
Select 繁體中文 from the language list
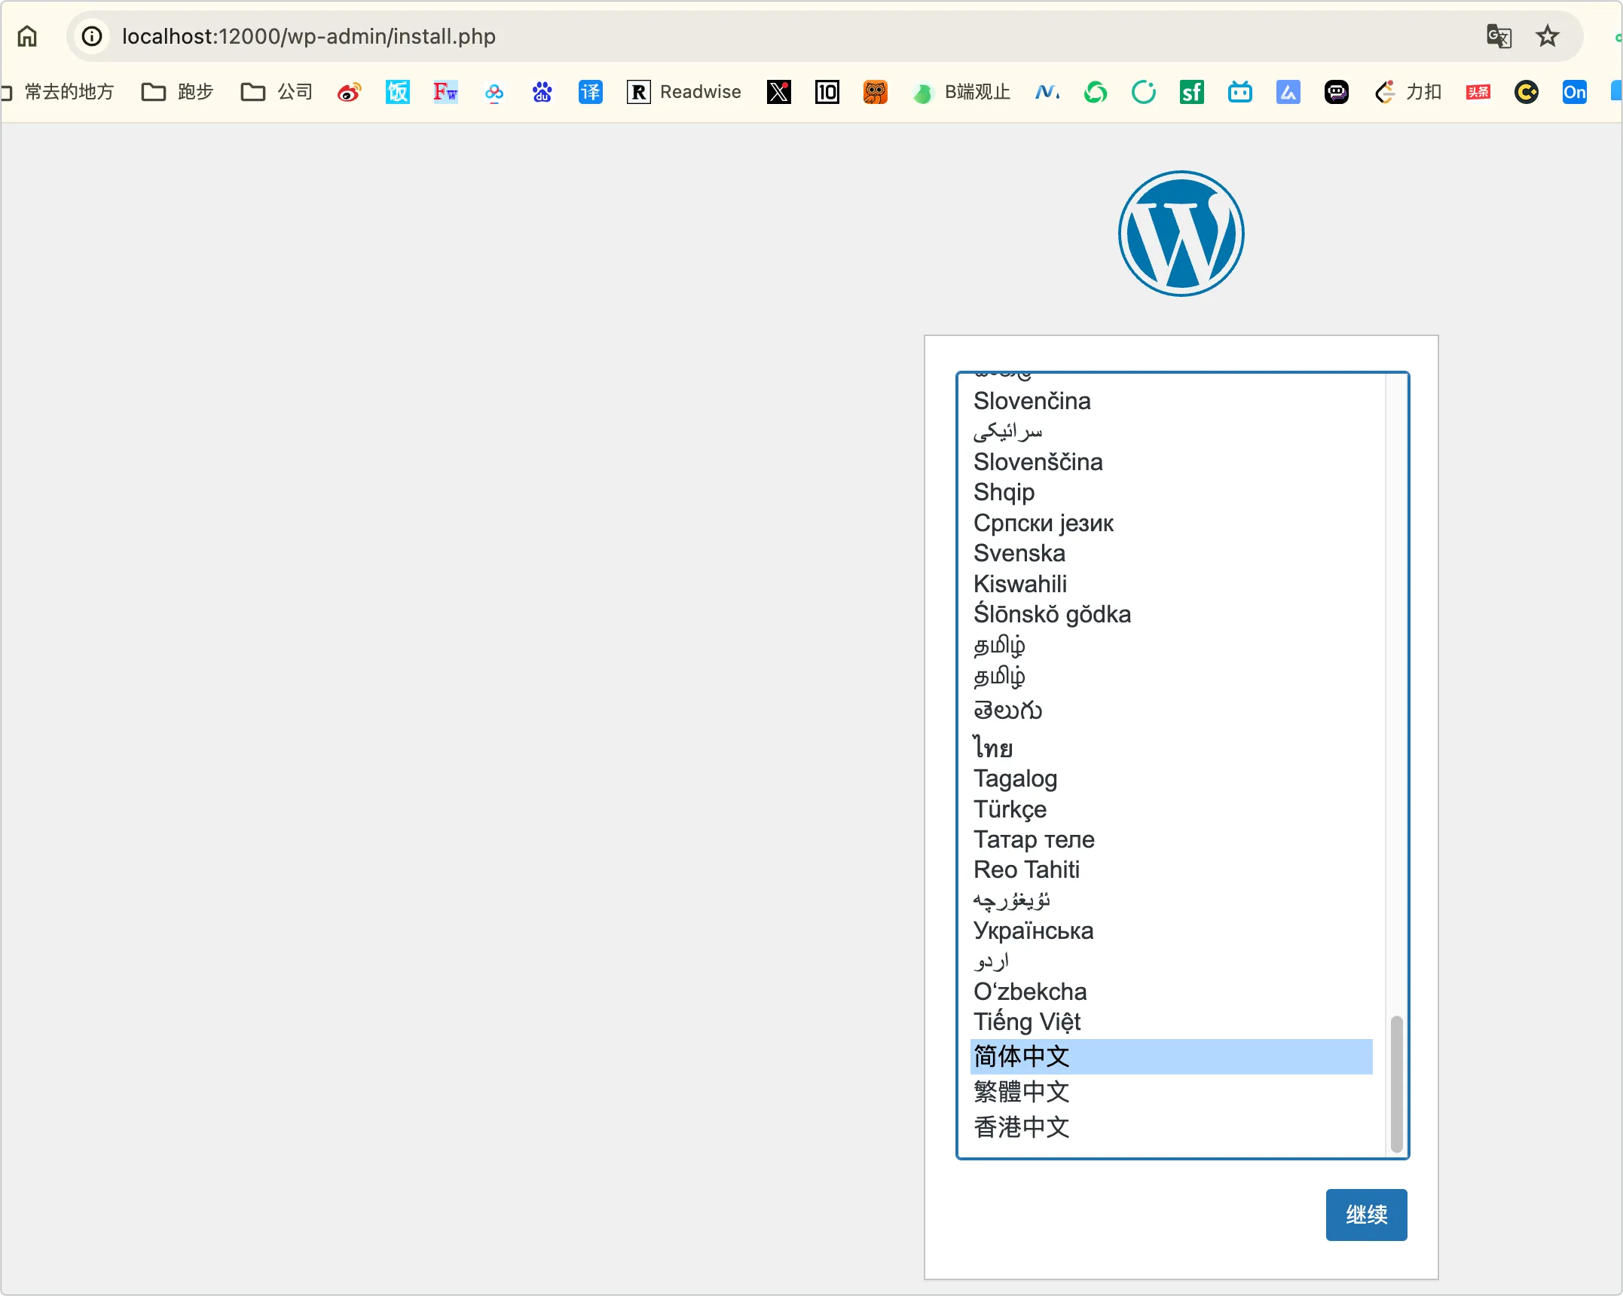tap(1021, 1091)
